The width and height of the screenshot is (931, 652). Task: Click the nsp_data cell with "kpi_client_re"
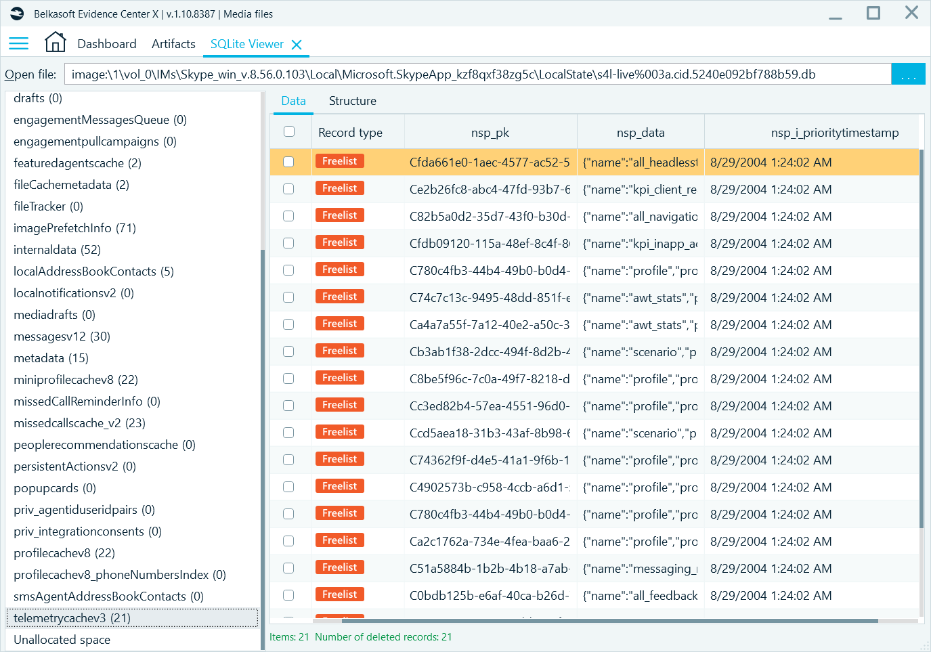[641, 190]
